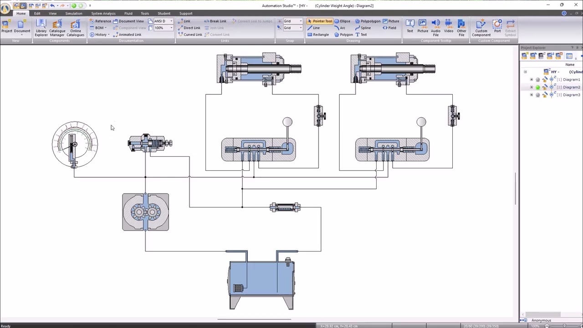Viewport: 583px width, 328px height.
Task: Select the gear pump component
Action: [x=145, y=212]
